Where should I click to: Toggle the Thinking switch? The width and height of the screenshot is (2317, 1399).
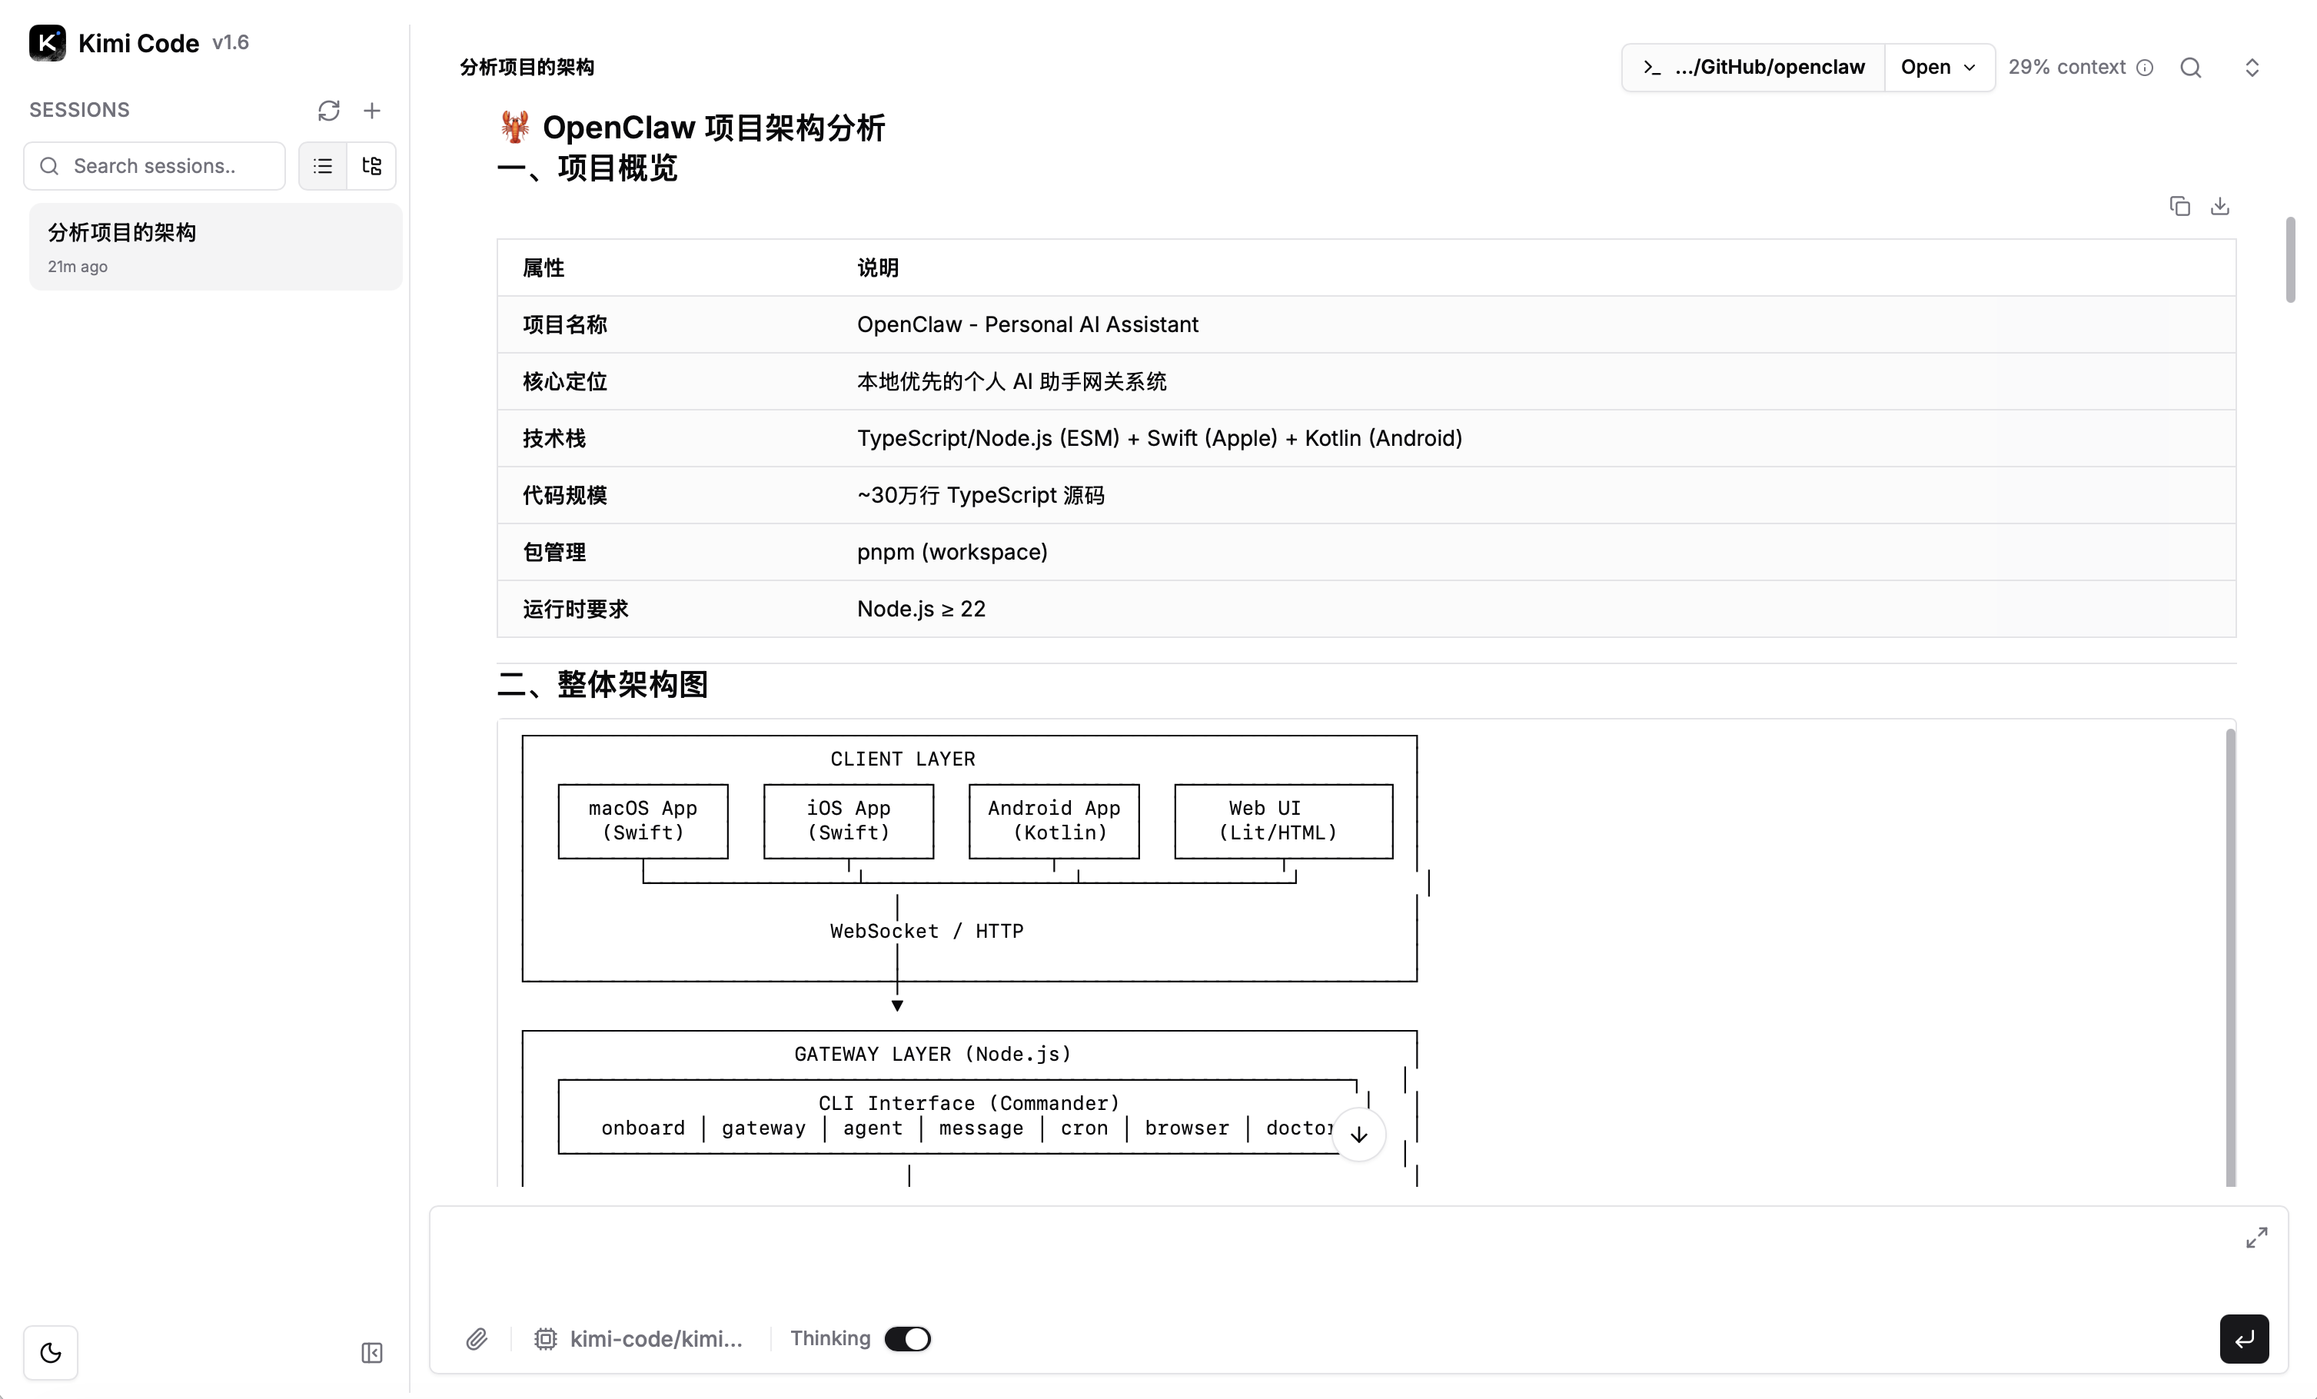pos(907,1339)
